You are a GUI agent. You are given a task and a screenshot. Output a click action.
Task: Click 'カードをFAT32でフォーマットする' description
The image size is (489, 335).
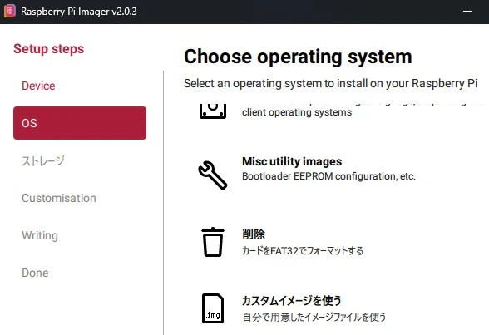pyautogui.click(x=303, y=250)
